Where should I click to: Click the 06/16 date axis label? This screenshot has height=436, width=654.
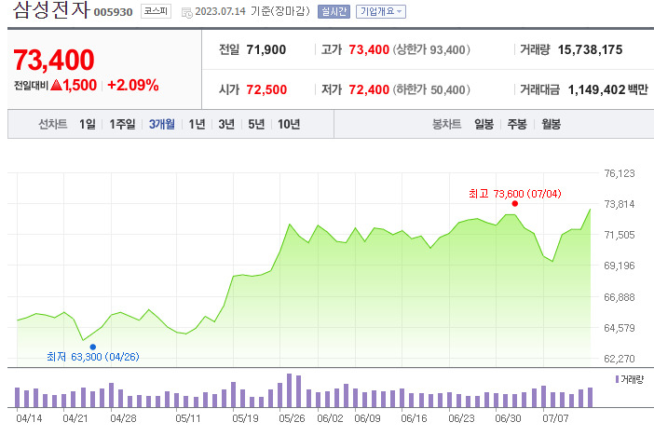(414, 418)
